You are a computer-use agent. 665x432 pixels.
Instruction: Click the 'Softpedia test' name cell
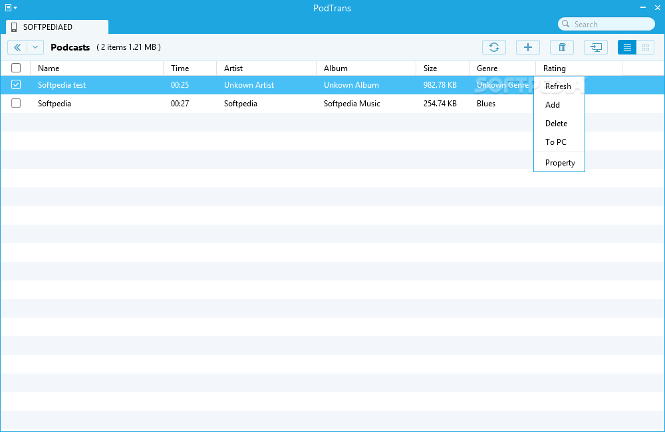(x=61, y=85)
